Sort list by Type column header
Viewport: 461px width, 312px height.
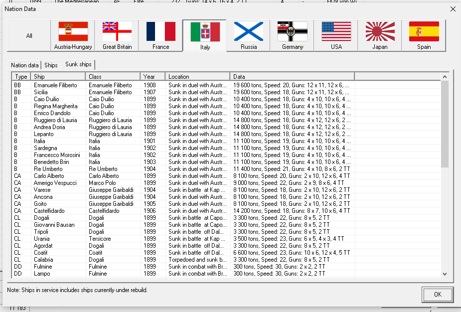pos(21,76)
